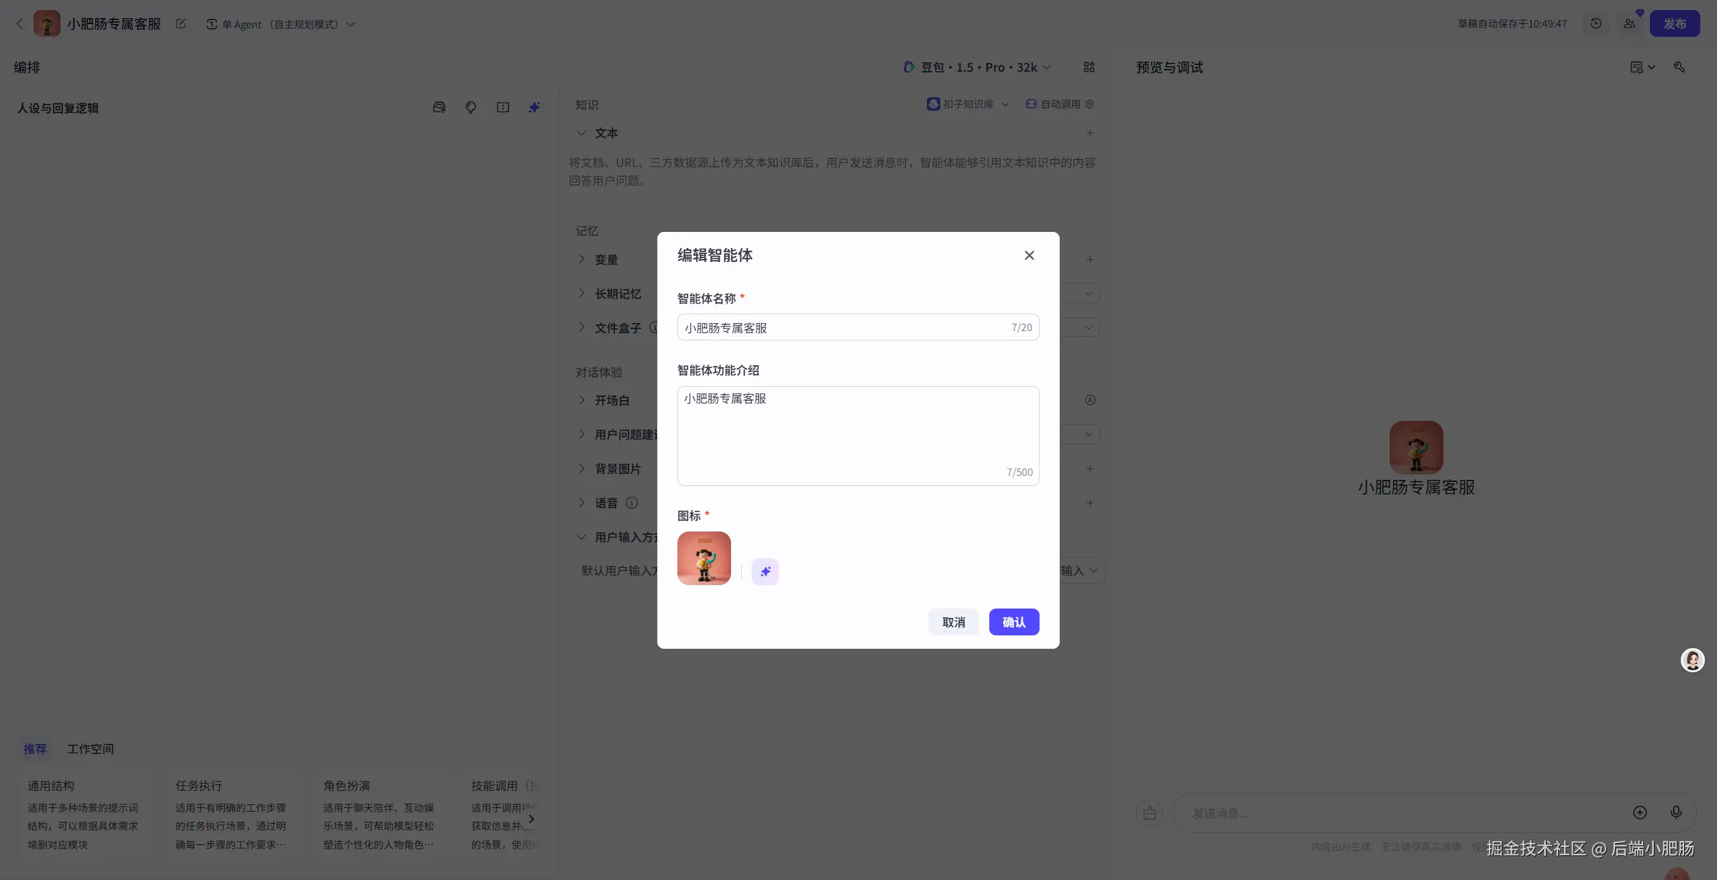1717x880 pixels.
Task: Open the 用户问题建议 row dropdown
Action: tap(1088, 434)
